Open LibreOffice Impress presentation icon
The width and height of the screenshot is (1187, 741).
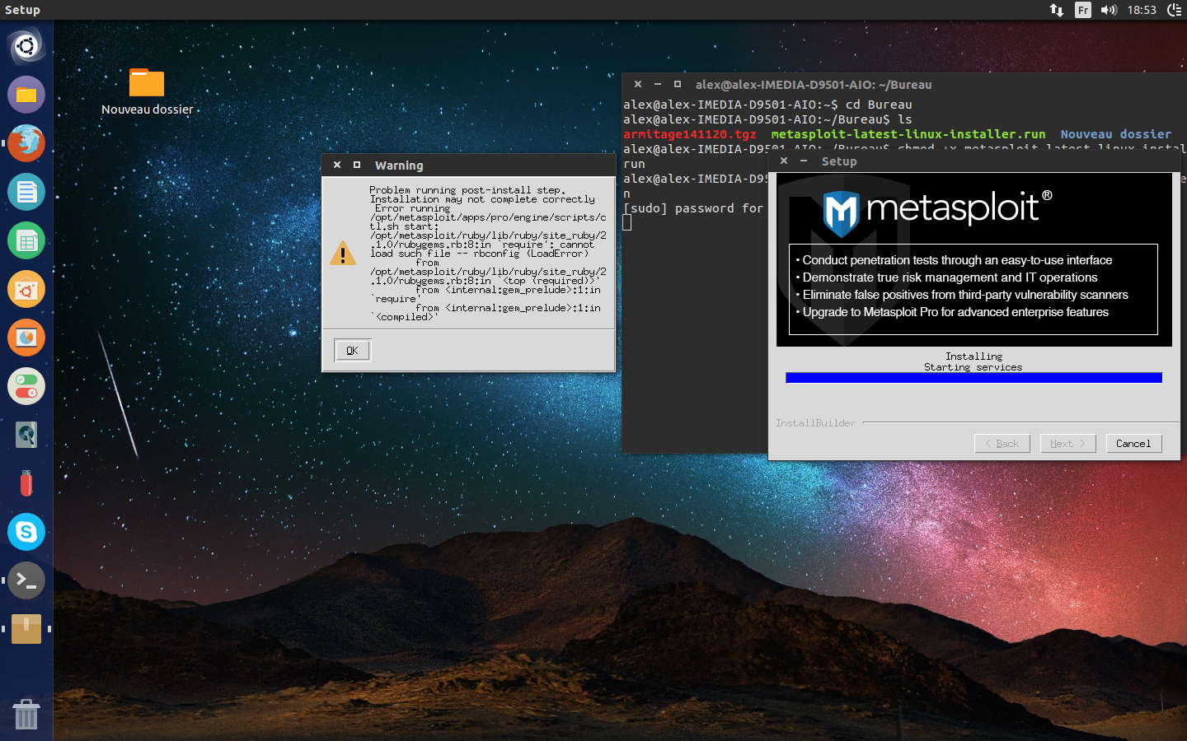tap(26, 338)
